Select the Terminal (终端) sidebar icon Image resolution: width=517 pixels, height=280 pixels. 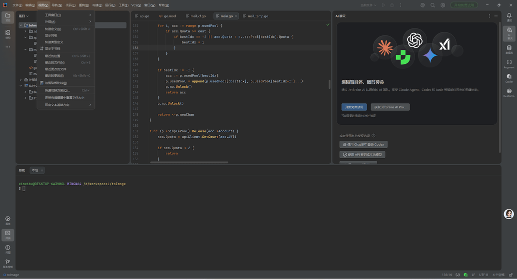[7, 235]
